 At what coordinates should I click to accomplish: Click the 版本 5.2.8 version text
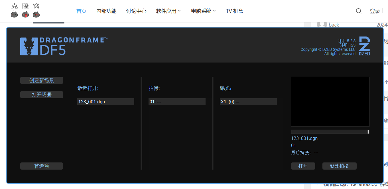(346, 41)
